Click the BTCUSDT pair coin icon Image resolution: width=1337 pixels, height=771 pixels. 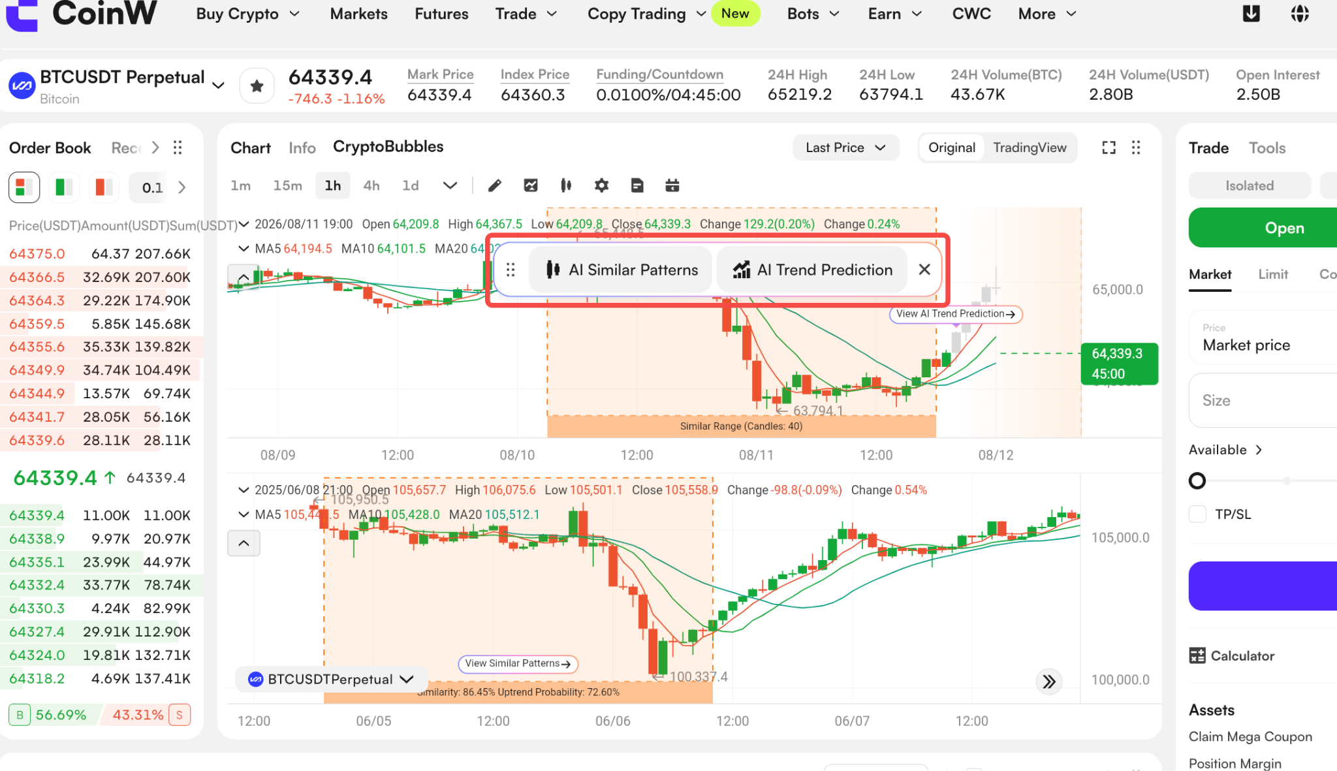22,86
